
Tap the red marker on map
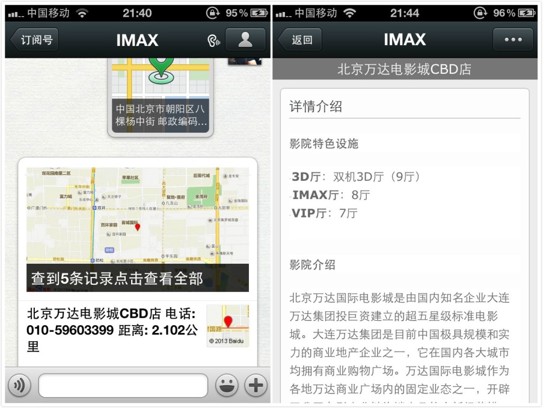138,227
